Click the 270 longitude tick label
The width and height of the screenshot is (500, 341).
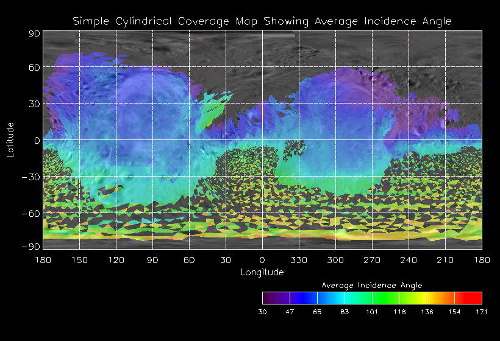(x=372, y=260)
